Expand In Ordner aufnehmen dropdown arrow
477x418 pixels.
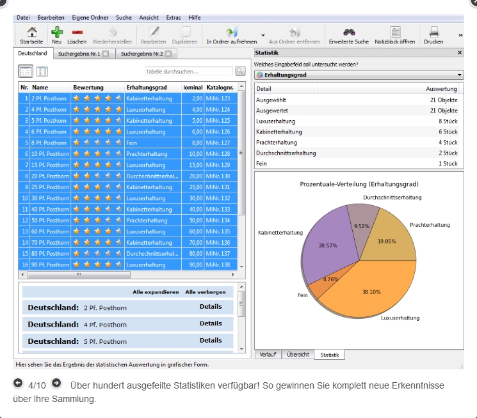click(263, 36)
